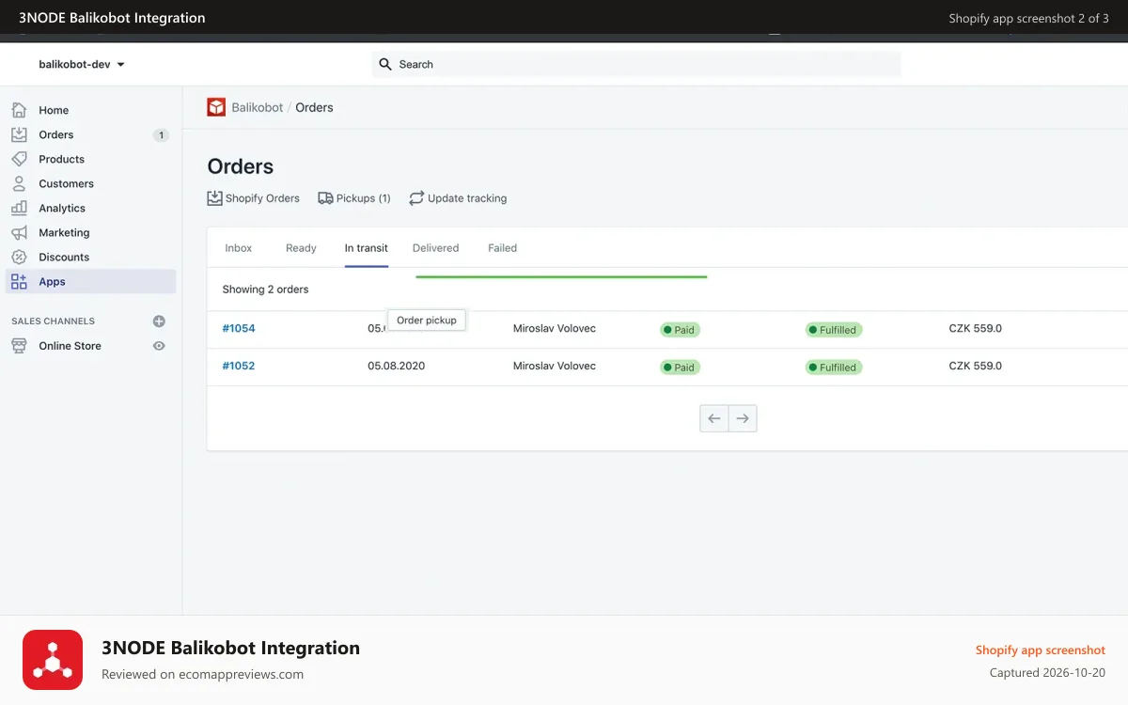Open Home in the sidebar

click(54, 110)
